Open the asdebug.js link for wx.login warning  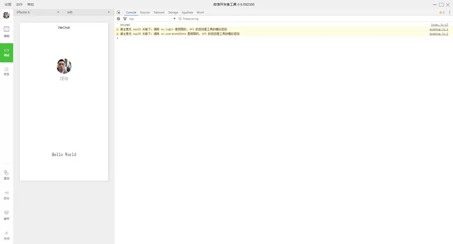click(x=438, y=30)
